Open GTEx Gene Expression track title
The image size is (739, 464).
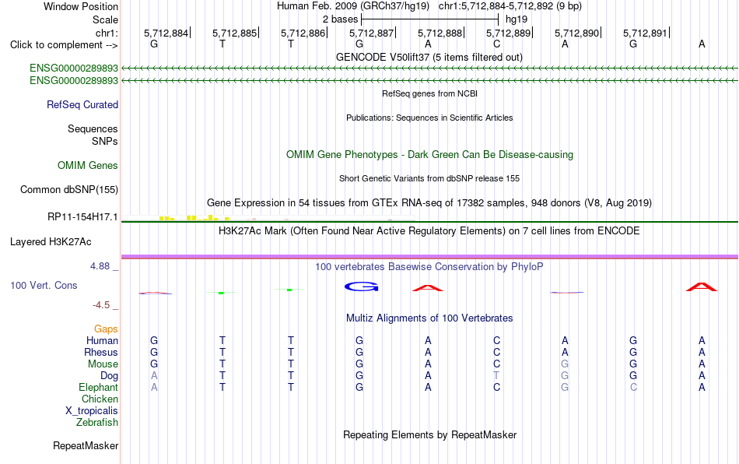(429, 202)
